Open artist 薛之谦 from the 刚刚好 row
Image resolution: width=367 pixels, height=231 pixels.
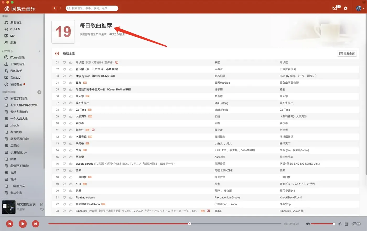click(219, 130)
